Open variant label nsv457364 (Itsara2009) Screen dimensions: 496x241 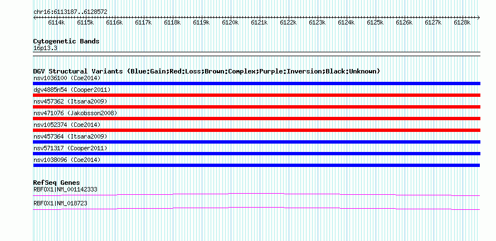click(x=70, y=136)
